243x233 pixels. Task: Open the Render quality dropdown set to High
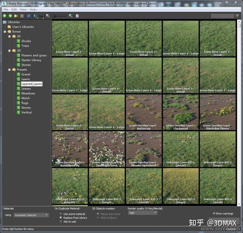pyautogui.click(x=142, y=213)
